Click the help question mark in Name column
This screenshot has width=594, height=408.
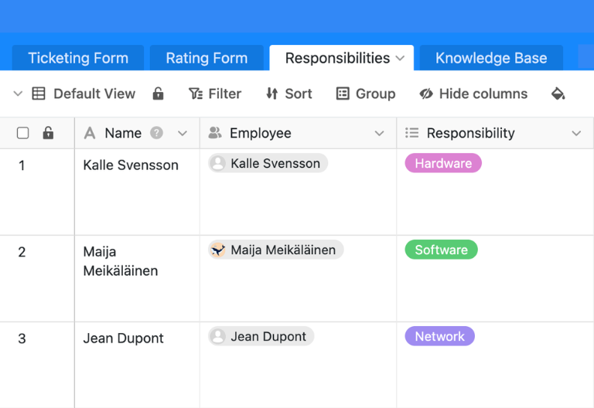tap(157, 133)
